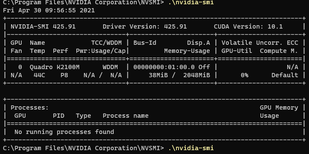Click the 'Pwr:Usage/Cap' column header
The width and height of the screenshot is (309, 154).
point(101,51)
